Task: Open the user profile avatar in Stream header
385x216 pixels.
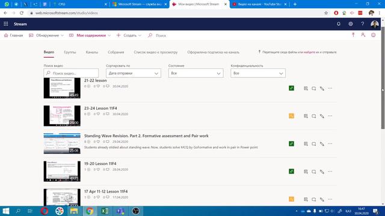Action: click(374, 24)
